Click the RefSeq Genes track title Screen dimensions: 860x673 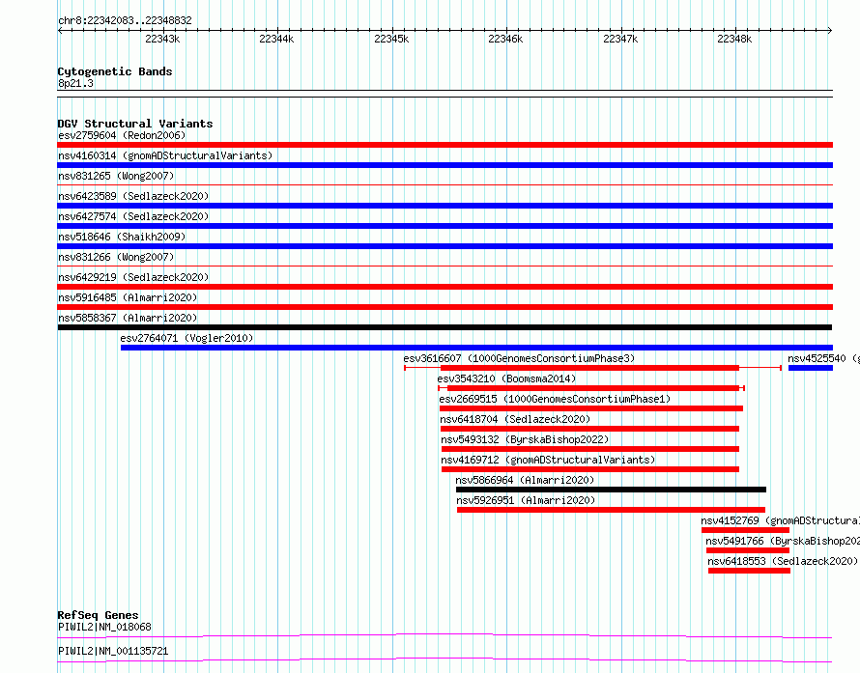[x=98, y=615]
